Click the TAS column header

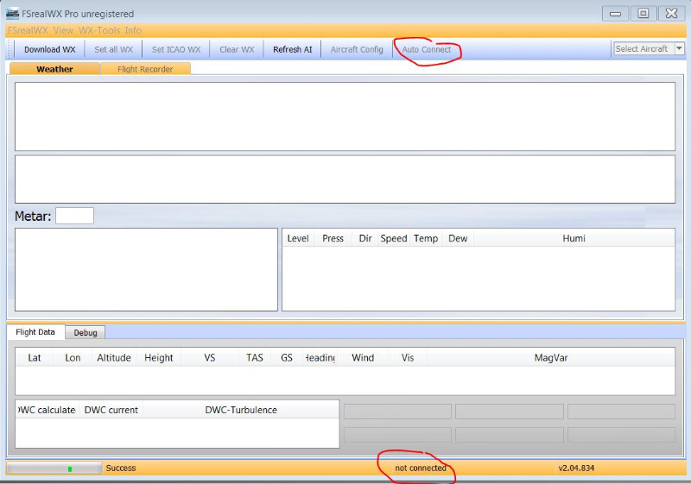click(254, 358)
